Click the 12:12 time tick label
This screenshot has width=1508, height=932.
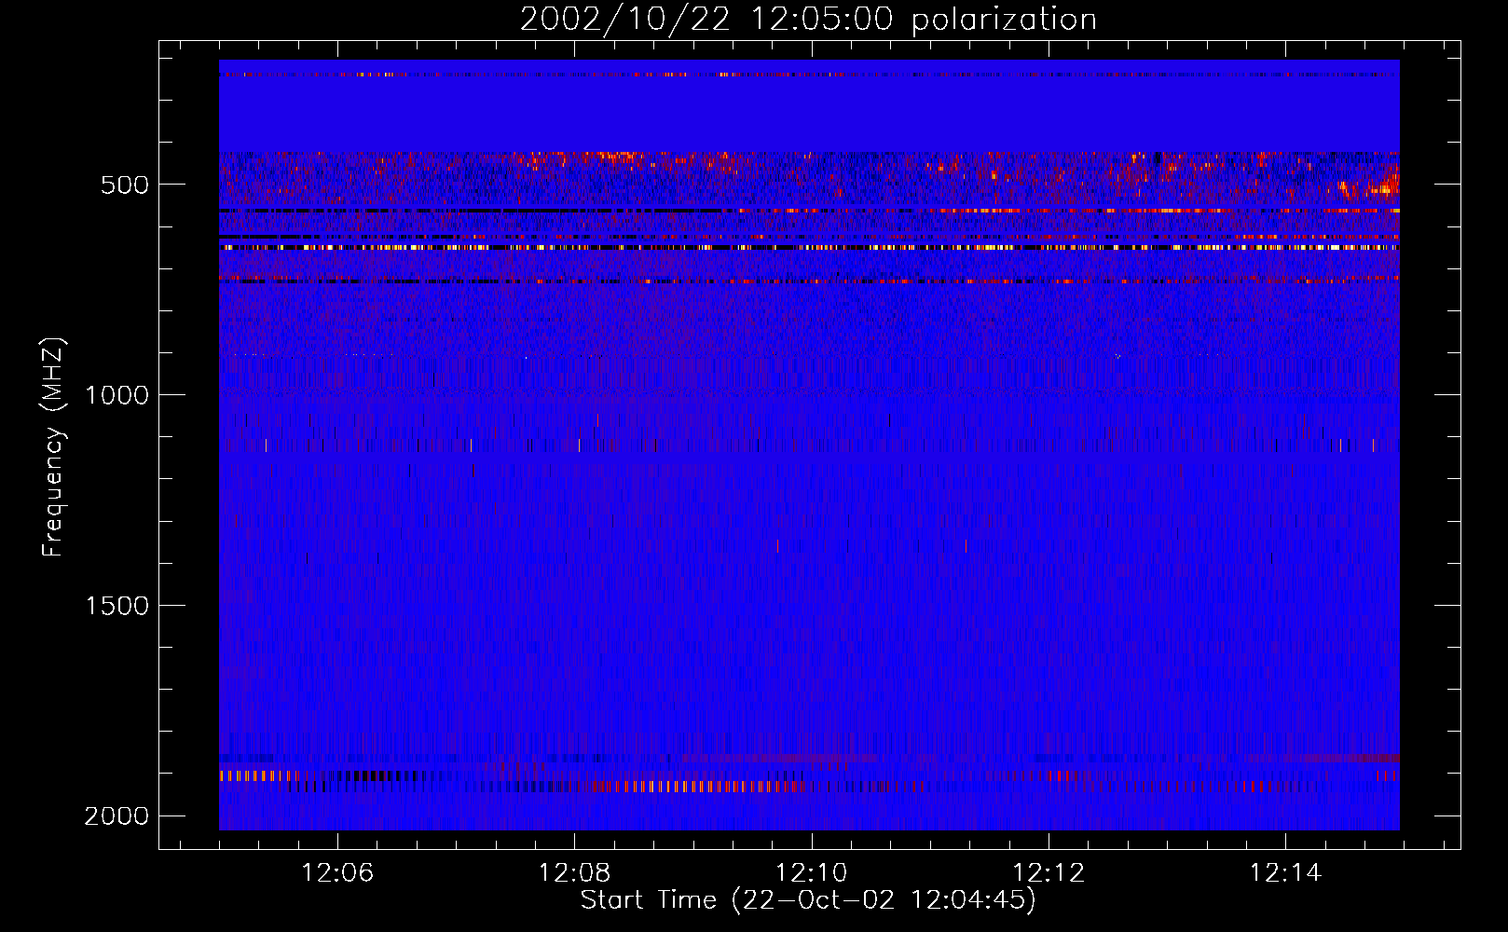coord(1049,873)
